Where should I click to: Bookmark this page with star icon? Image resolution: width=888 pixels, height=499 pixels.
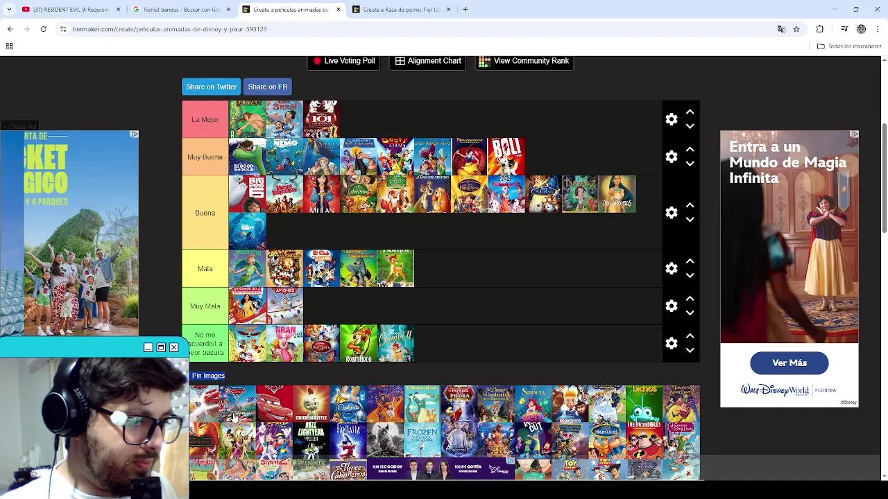[x=796, y=29]
